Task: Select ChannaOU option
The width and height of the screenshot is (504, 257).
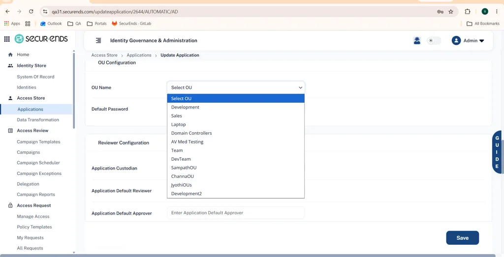Action: tap(236, 176)
